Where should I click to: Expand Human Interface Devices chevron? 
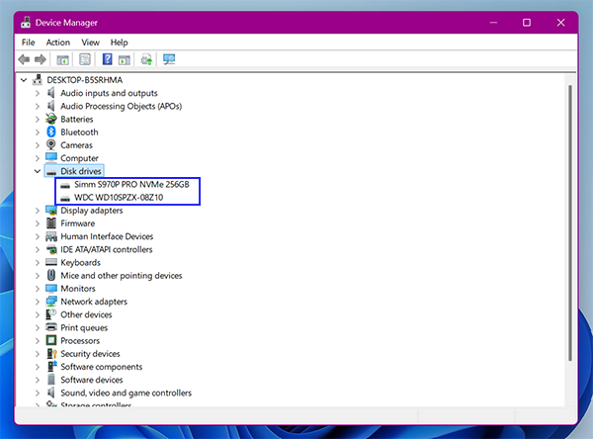click(38, 236)
